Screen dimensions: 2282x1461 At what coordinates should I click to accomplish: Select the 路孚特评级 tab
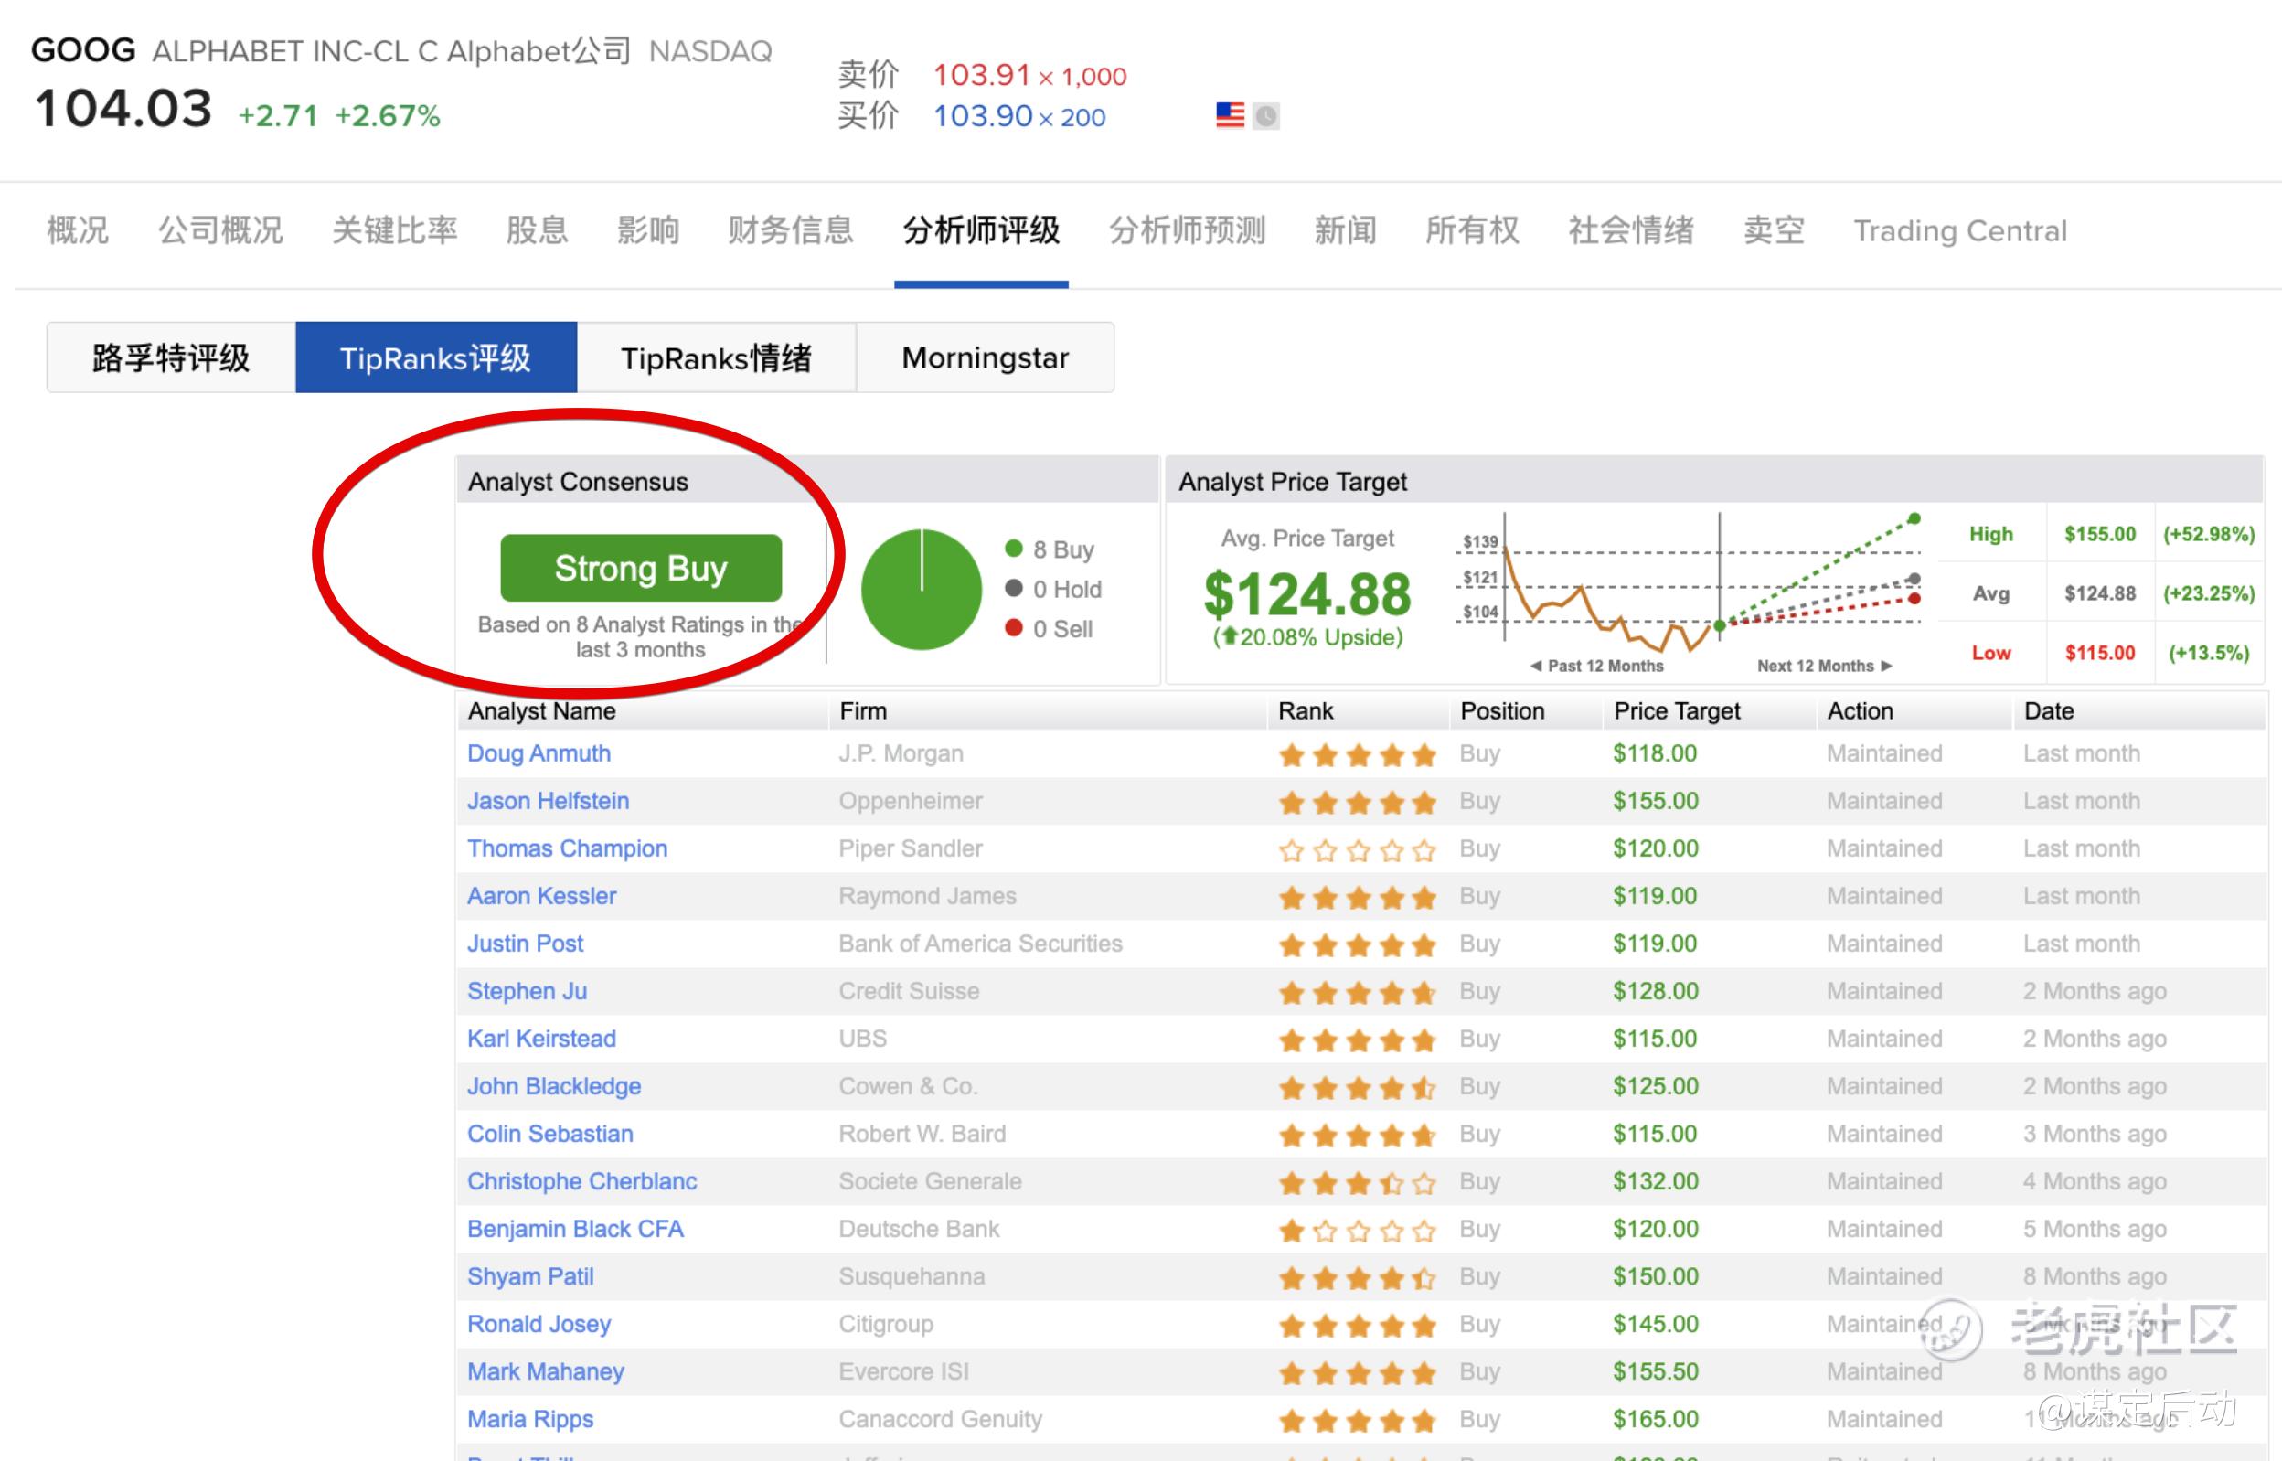[x=171, y=357]
